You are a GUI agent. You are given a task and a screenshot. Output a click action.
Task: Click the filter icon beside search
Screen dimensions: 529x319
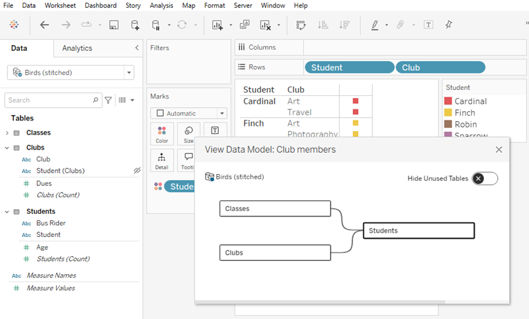tap(108, 100)
